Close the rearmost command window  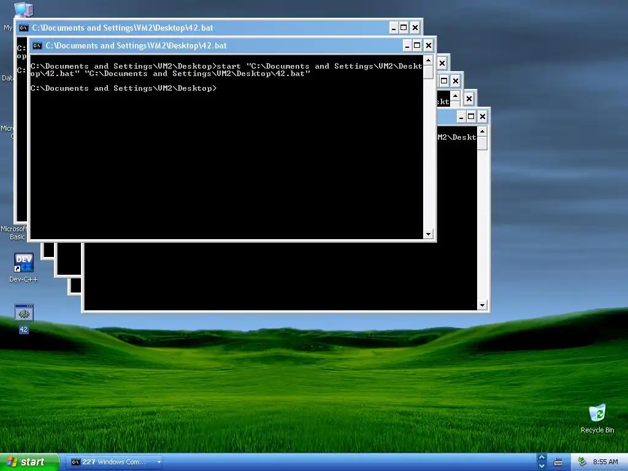(483, 117)
